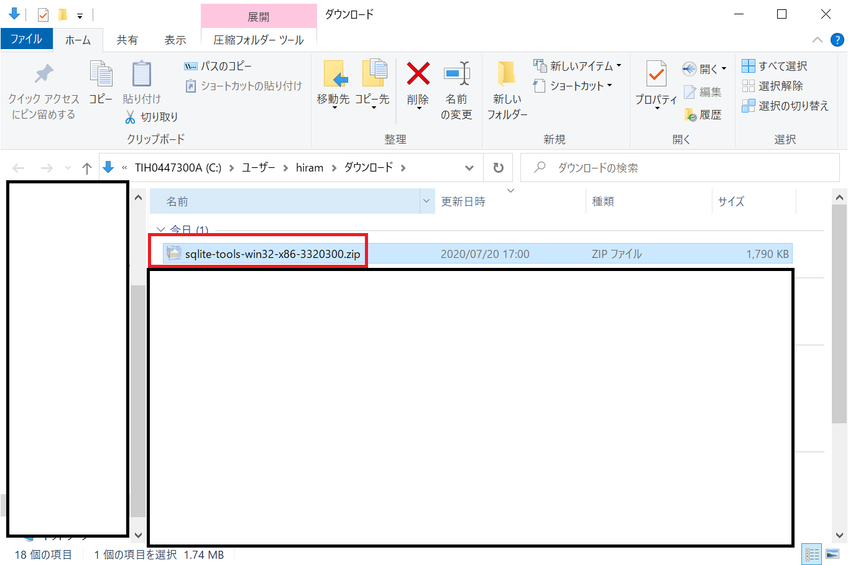848x565 pixels.
Task: Open Shortcut (ショートカット) easy access dropdown
Action: click(573, 86)
